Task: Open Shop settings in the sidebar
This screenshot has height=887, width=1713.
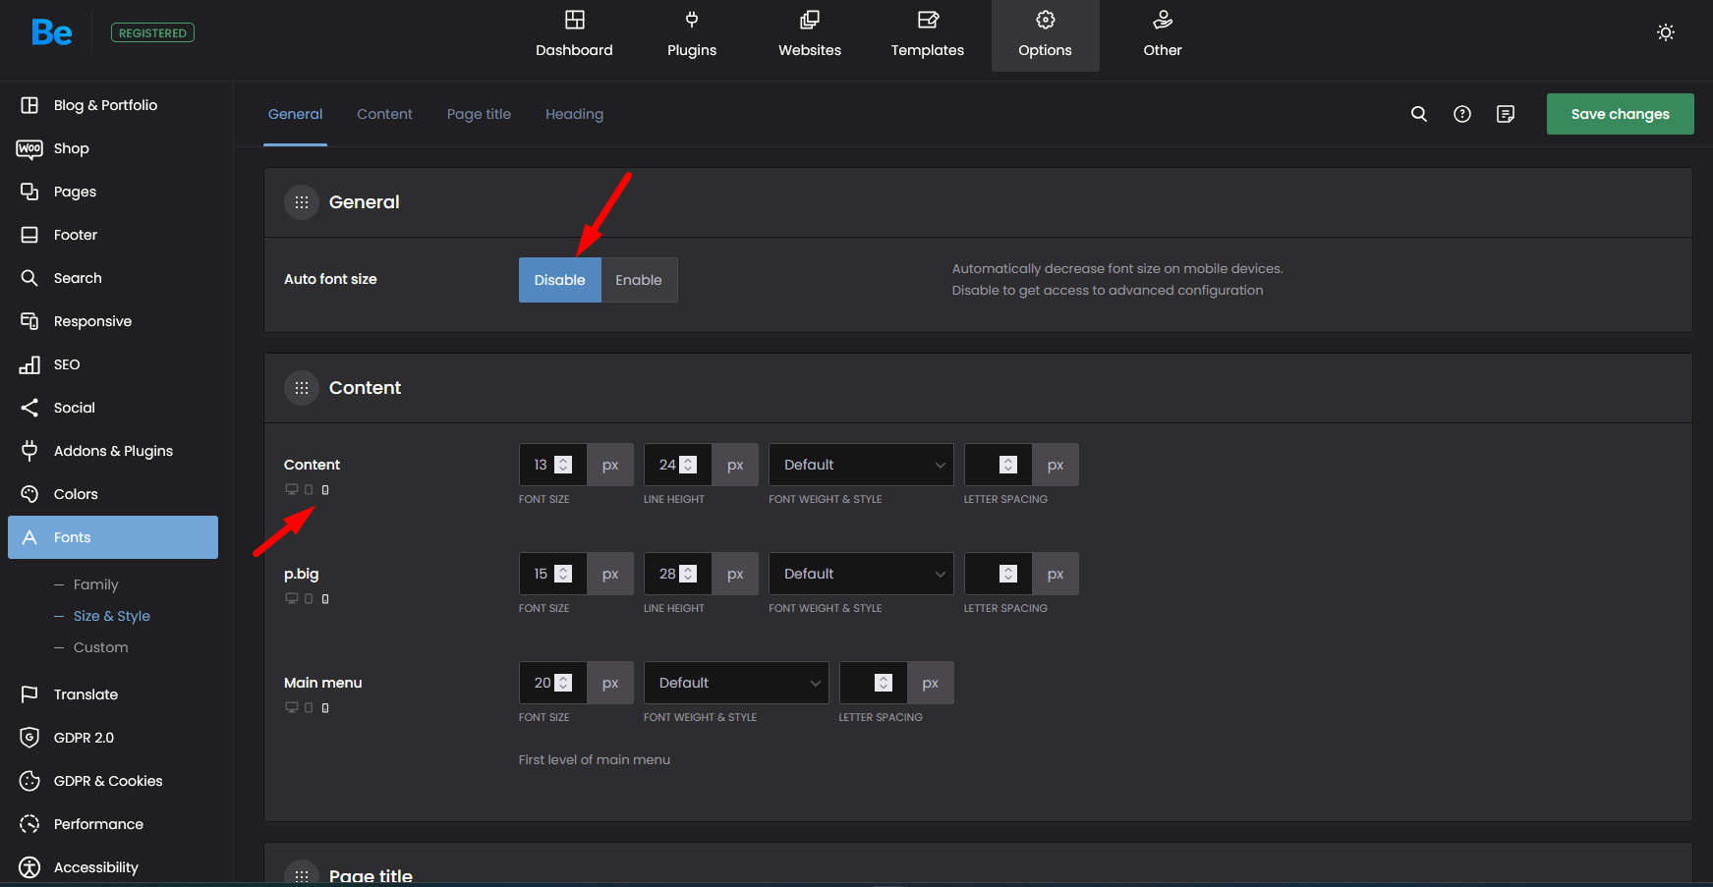Action: click(113, 148)
